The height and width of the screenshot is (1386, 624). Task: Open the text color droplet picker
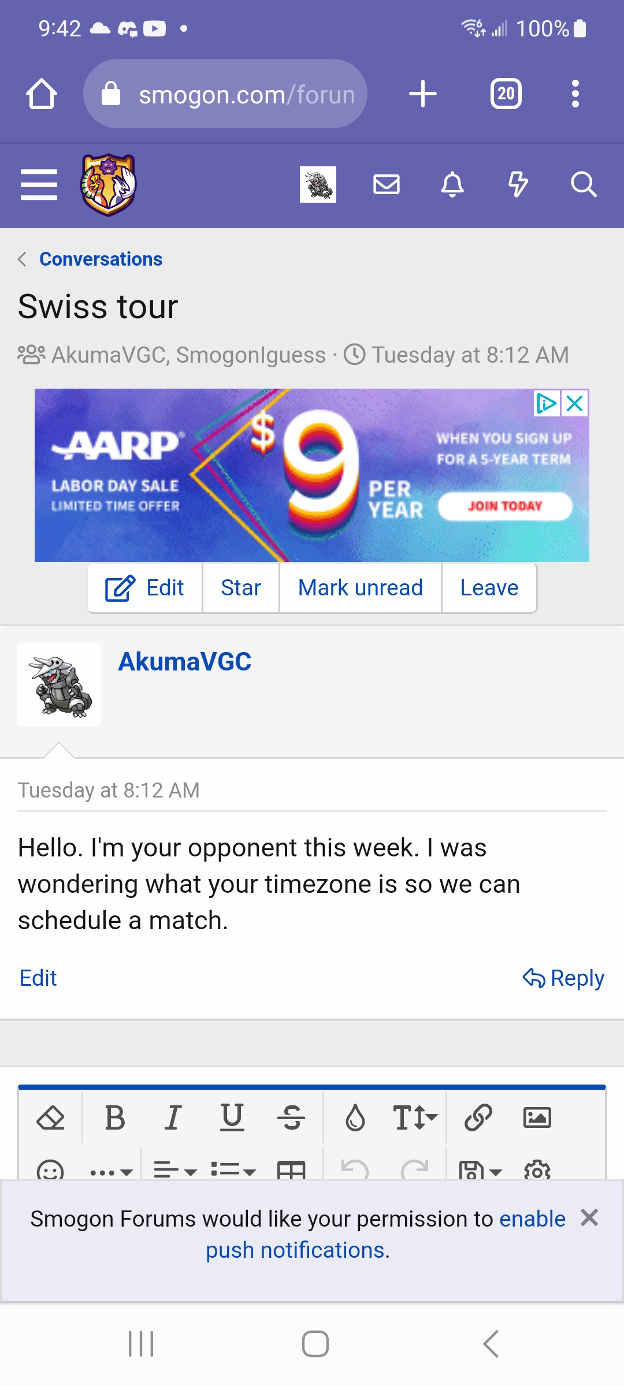[x=355, y=1117]
